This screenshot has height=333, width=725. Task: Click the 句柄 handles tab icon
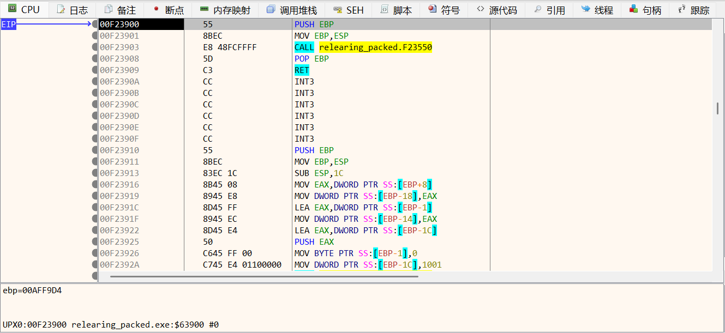pyautogui.click(x=633, y=9)
